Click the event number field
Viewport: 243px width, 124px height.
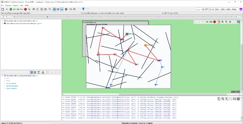click(x=203, y=9)
